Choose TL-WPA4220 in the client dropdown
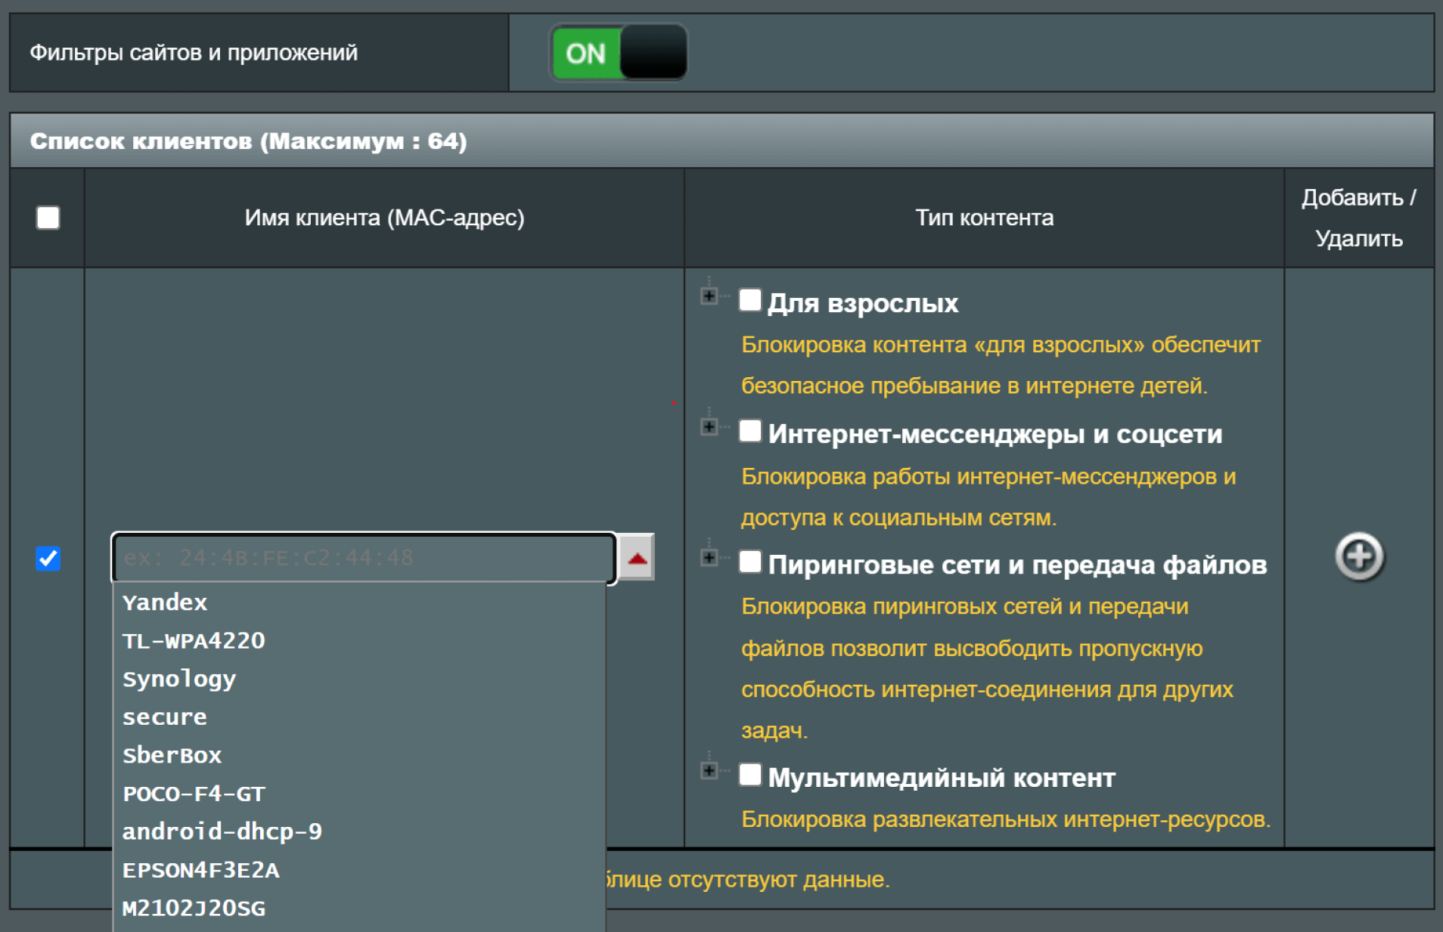This screenshot has width=1443, height=932. [194, 641]
